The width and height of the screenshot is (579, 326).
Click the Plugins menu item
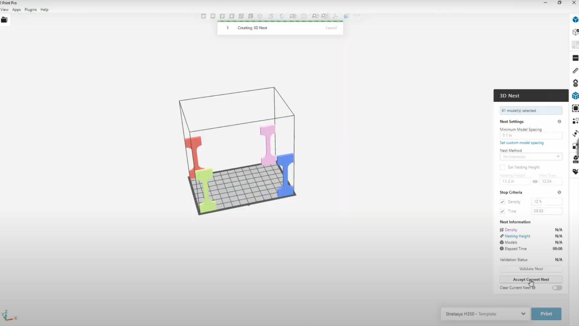tap(31, 9)
